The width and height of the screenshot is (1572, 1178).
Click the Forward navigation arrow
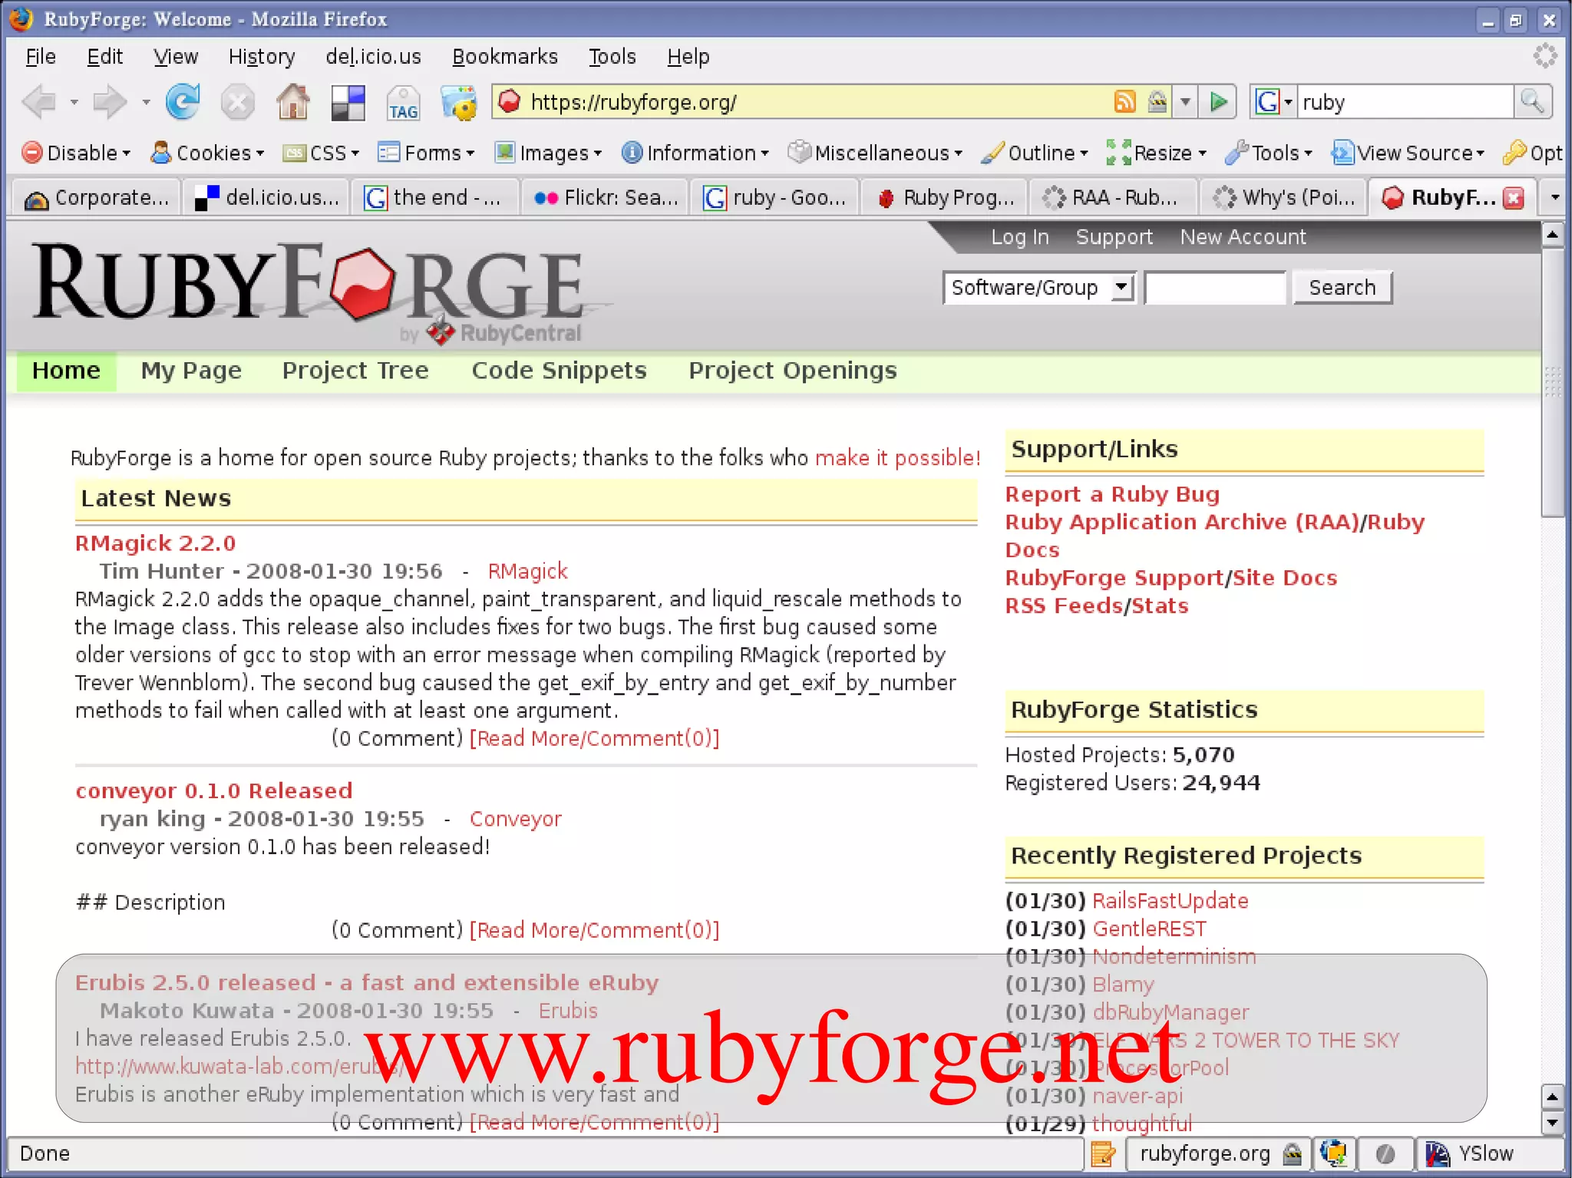pos(109,102)
